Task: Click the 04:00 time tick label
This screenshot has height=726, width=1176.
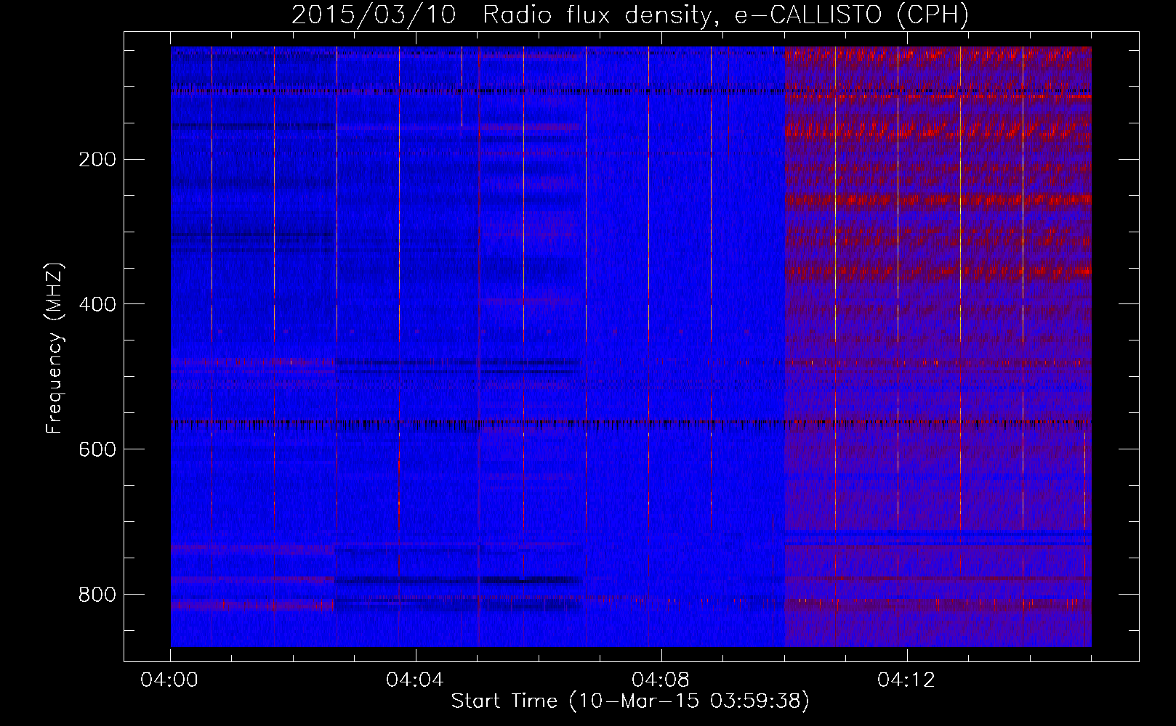Action: tap(170, 680)
